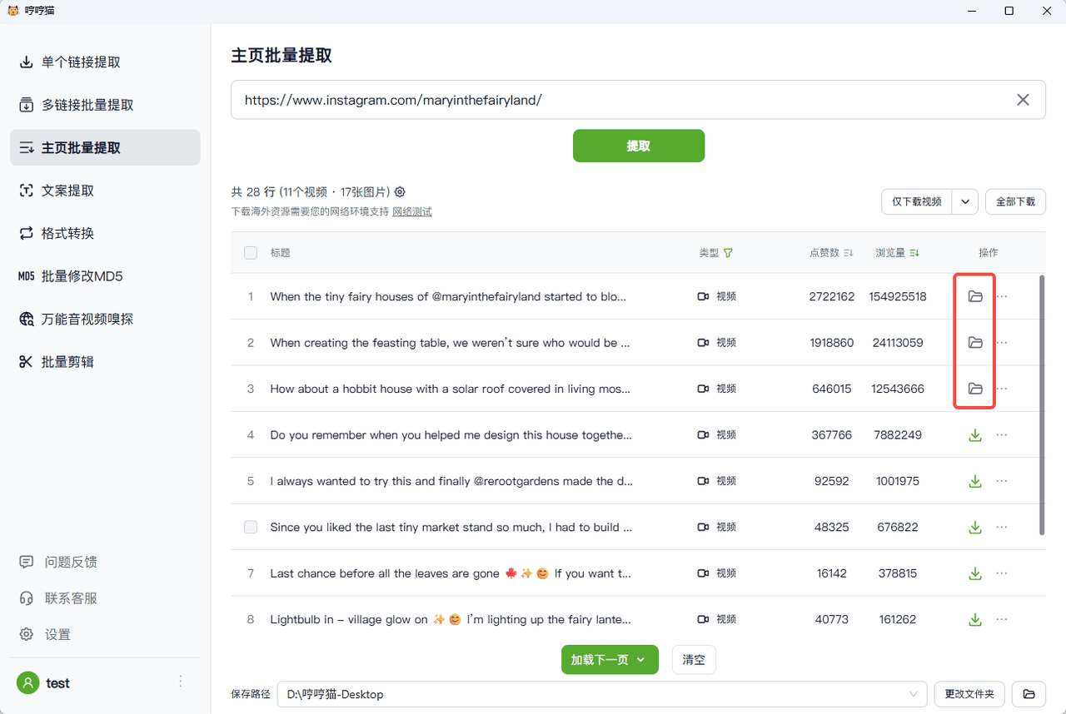
Task: Open more options for row 5
Action: point(1002,481)
